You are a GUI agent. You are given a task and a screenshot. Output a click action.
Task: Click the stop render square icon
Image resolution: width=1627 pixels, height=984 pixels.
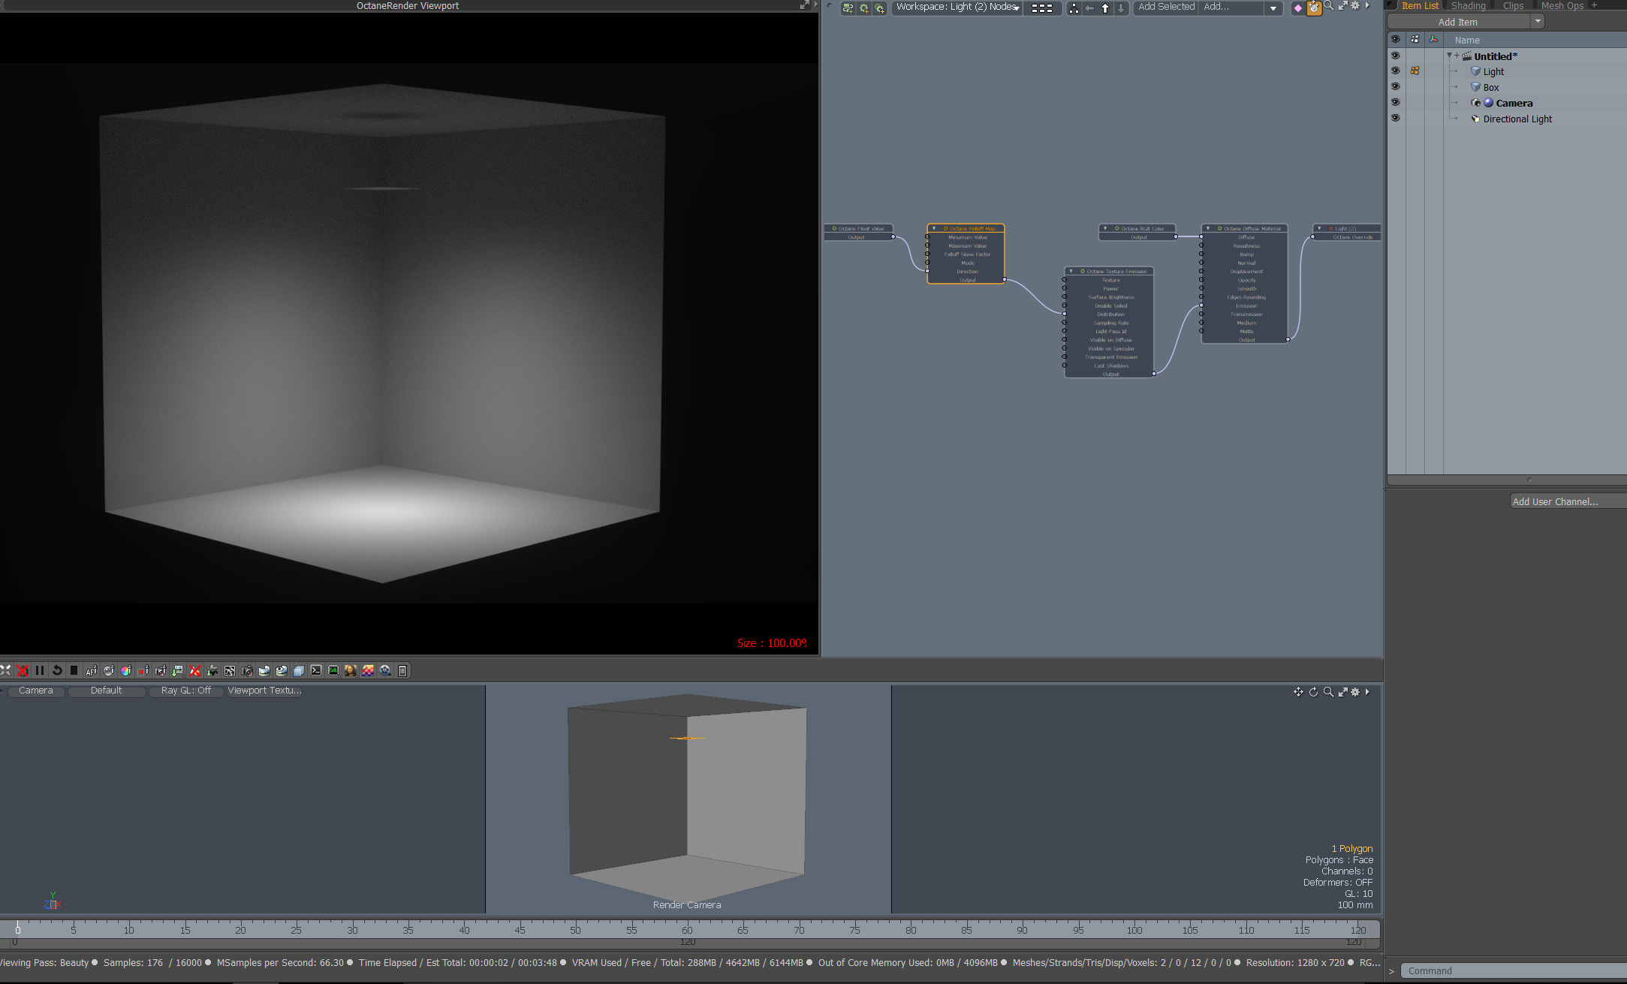coord(74,670)
